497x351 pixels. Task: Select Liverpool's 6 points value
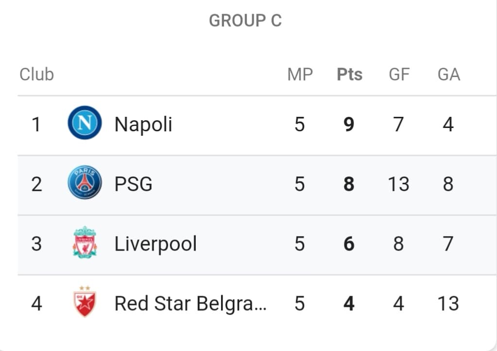(349, 244)
